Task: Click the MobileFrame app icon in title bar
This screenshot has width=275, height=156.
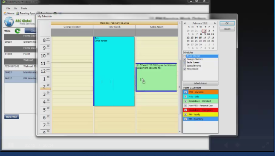Action: [x=3, y=2]
